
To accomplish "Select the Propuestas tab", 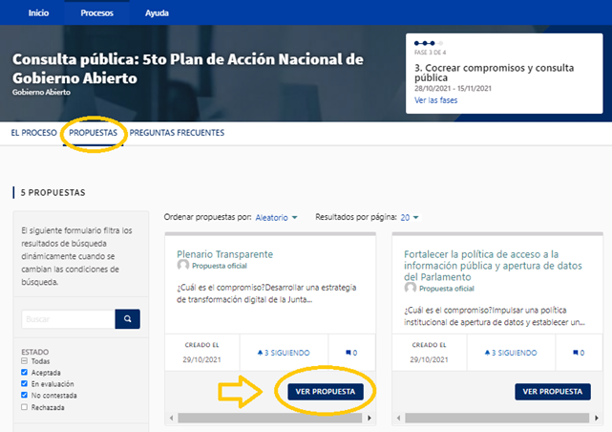I will 93,133.
